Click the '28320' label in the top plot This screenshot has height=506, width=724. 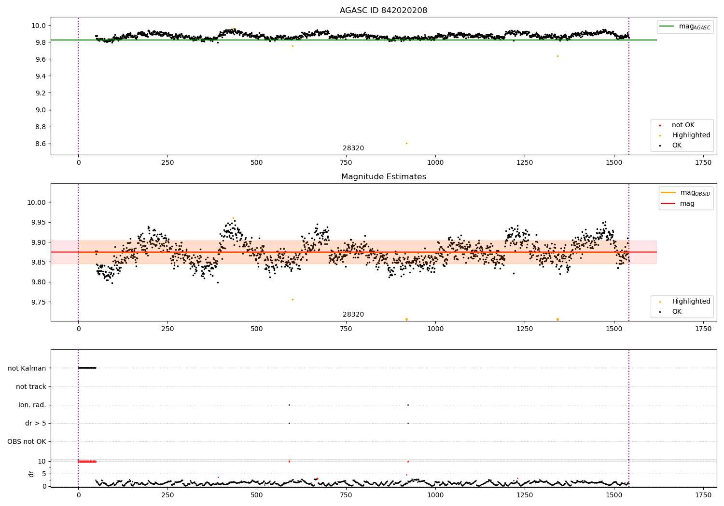coord(353,148)
